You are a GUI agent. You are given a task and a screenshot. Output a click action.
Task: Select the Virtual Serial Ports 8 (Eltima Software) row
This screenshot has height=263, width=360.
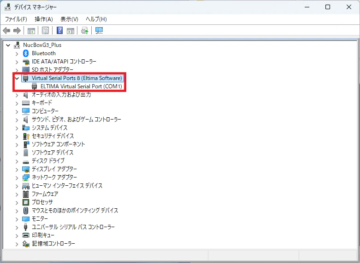pyautogui.click(x=72, y=78)
